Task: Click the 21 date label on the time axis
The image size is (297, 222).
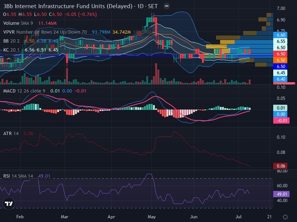Action: click(270, 217)
